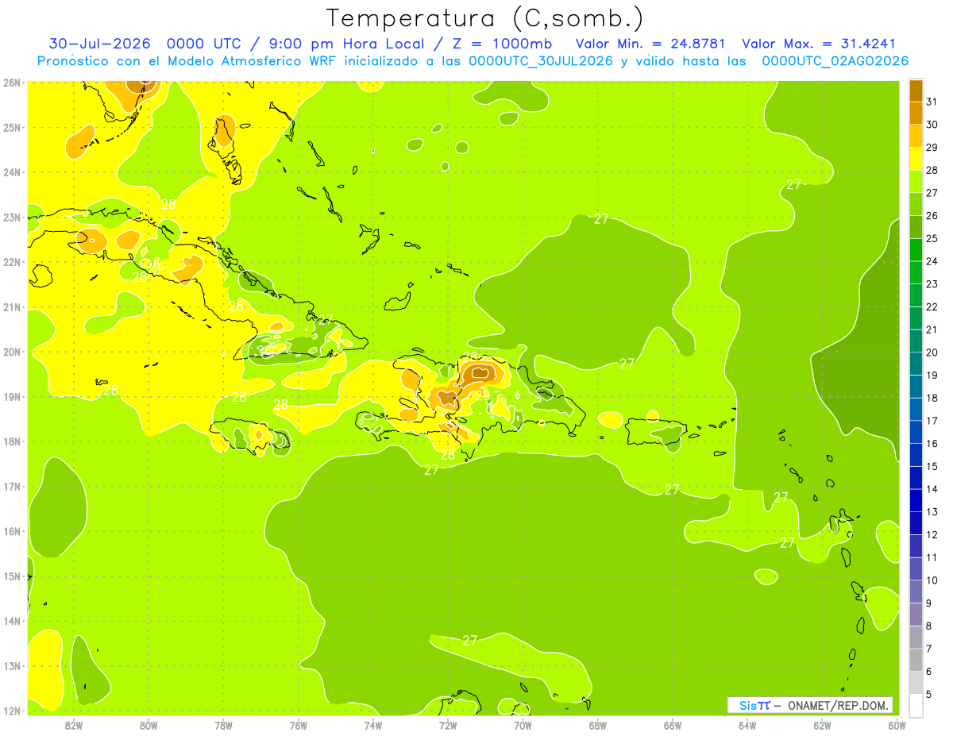Click the "22N" latitude axis label
953x736 pixels.
(12, 262)
